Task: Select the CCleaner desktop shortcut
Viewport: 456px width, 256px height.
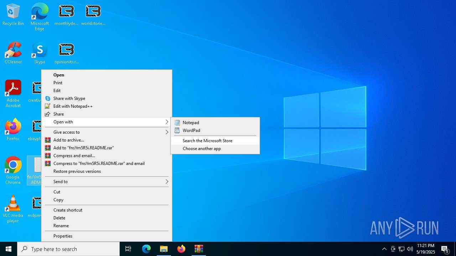Action: [13, 53]
